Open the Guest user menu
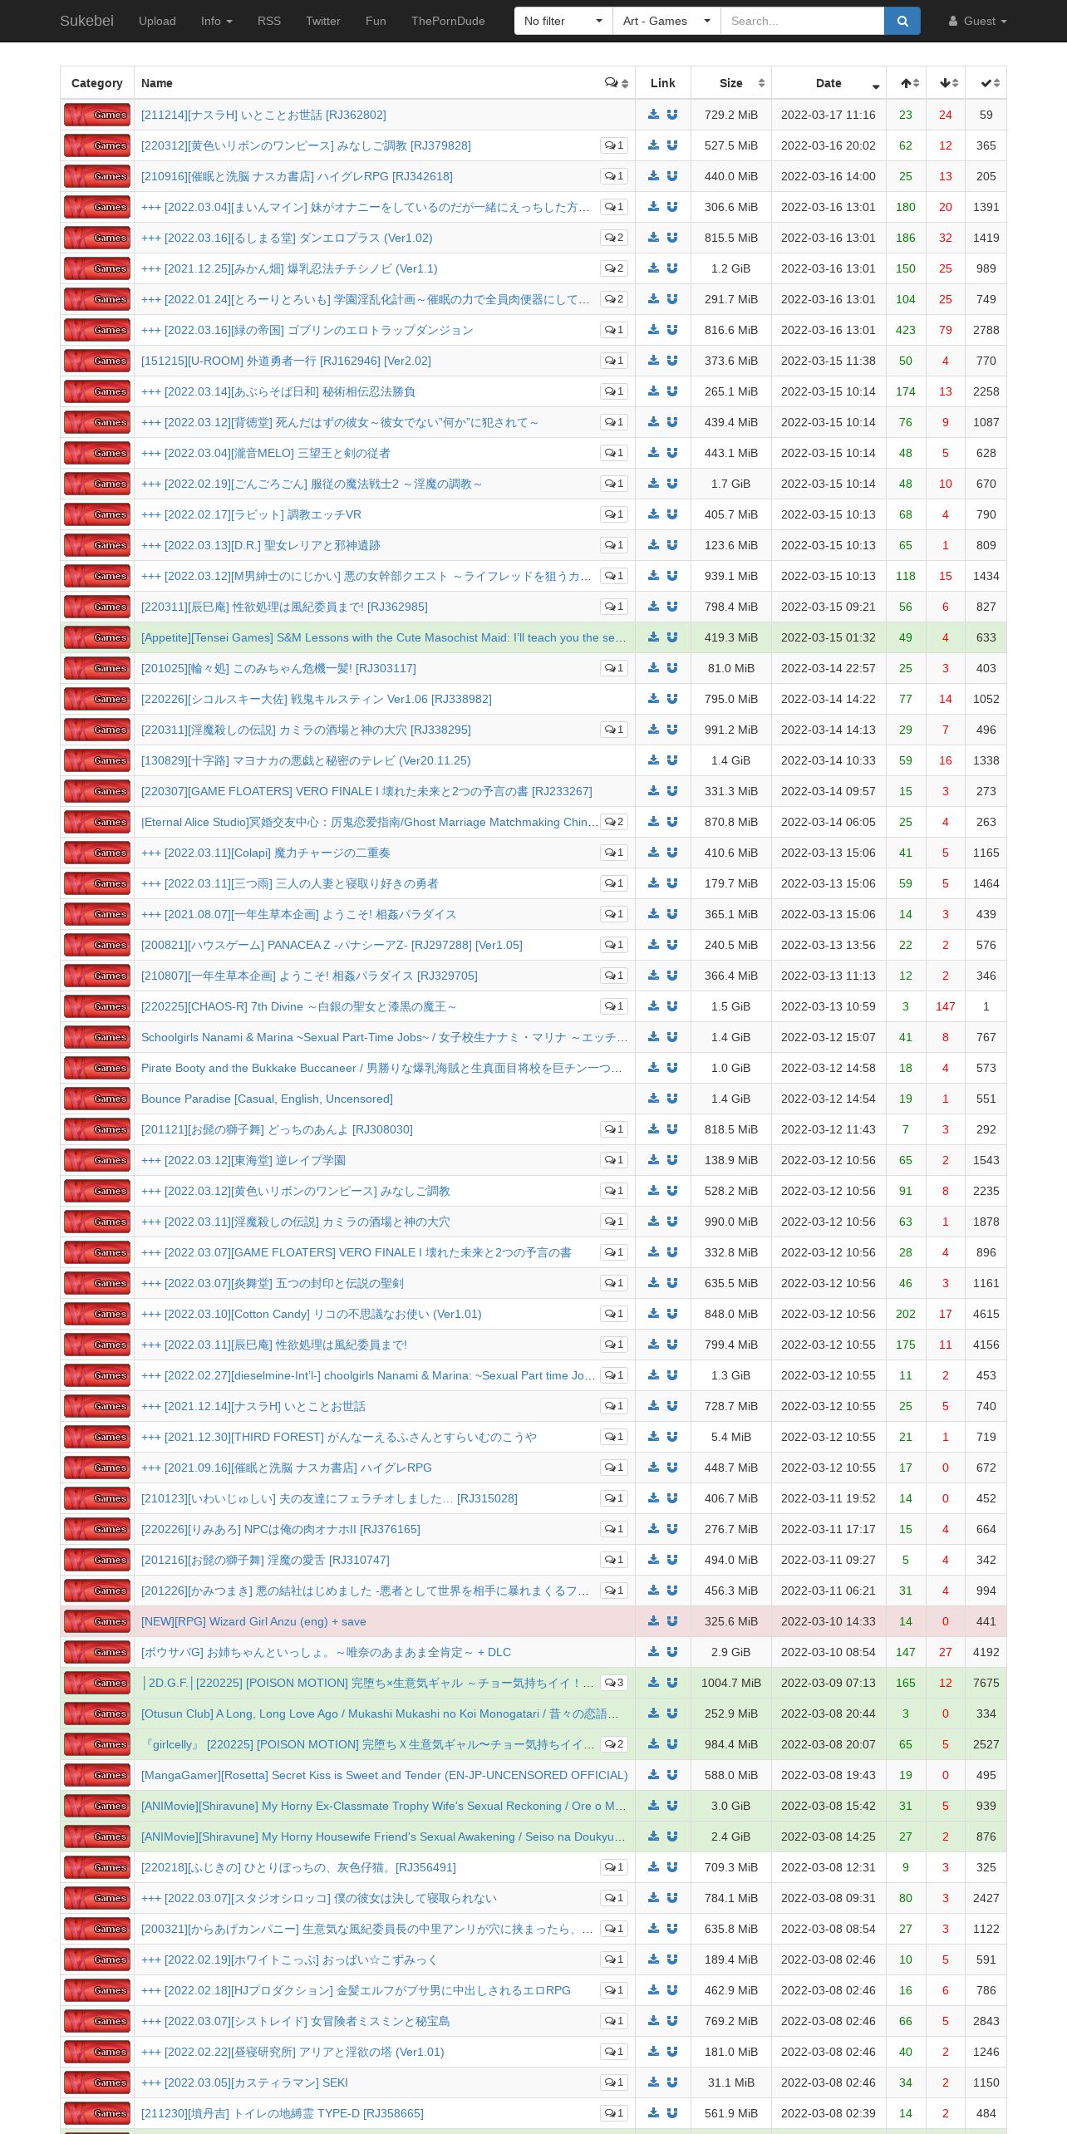 (x=978, y=21)
